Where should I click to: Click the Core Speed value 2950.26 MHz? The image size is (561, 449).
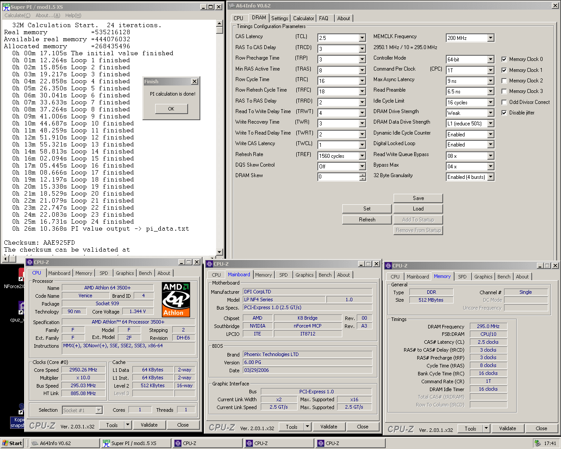83,370
